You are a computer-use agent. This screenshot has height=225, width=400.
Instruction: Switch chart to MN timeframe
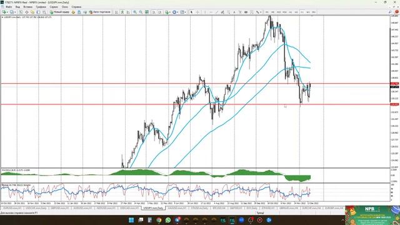click(x=314, y=12)
